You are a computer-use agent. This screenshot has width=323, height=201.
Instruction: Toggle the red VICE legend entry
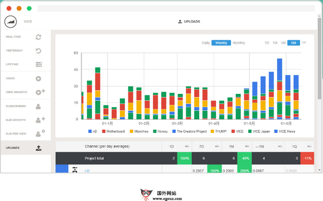coord(237,131)
